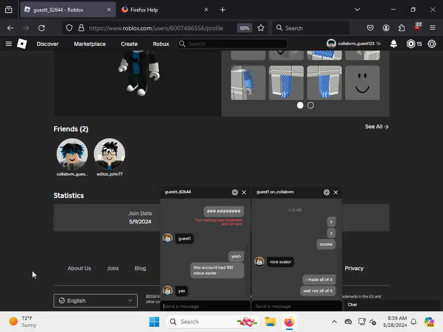Change the 80% zoom level indicator
The width and height of the screenshot is (443, 332).
pyautogui.click(x=244, y=28)
